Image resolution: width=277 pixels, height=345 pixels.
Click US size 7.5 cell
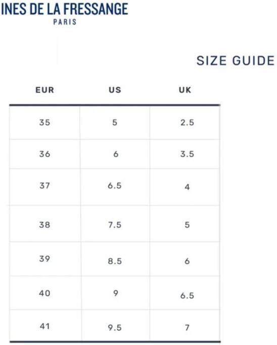(115, 223)
